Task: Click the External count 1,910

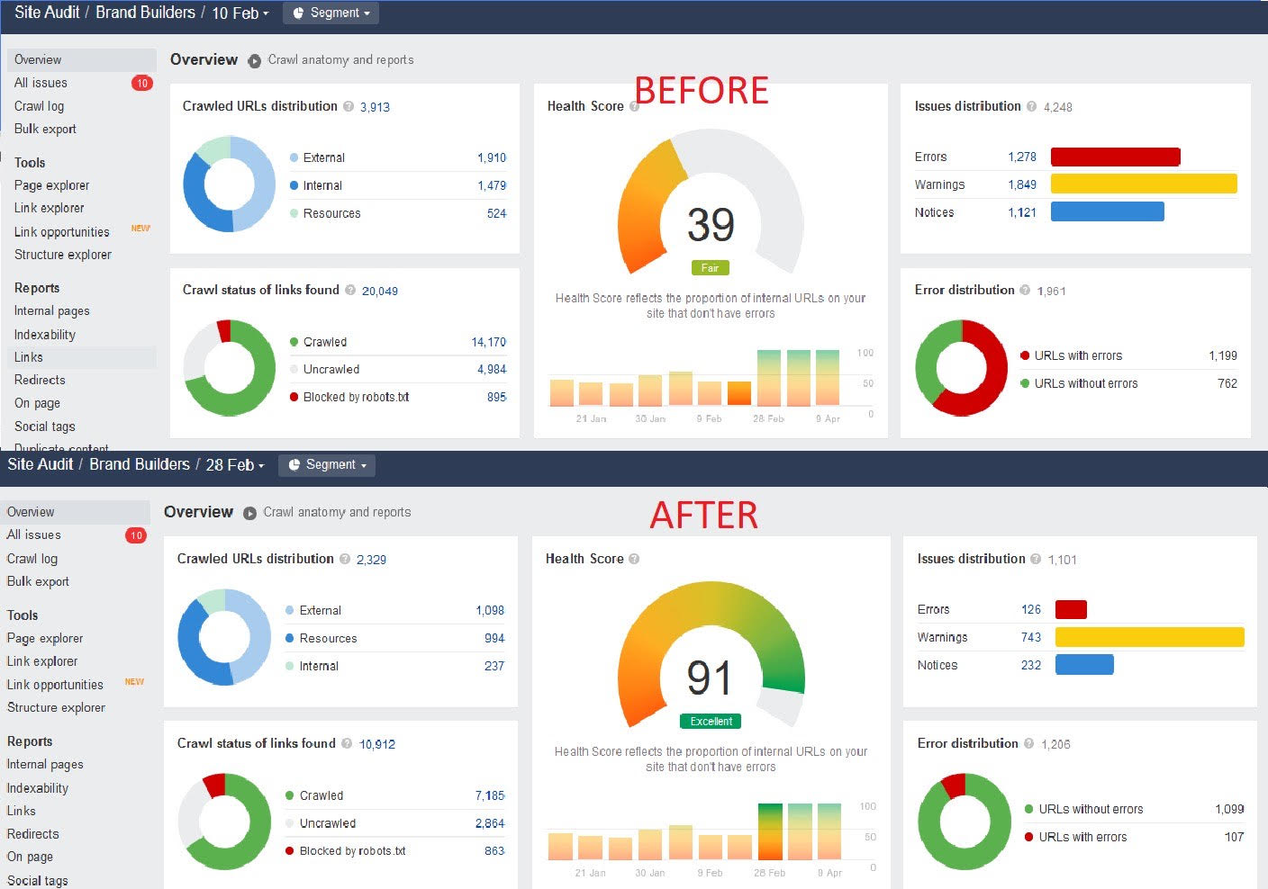Action: (x=492, y=157)
